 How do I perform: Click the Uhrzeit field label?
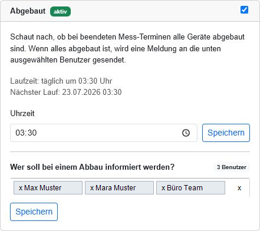point(22,114)
